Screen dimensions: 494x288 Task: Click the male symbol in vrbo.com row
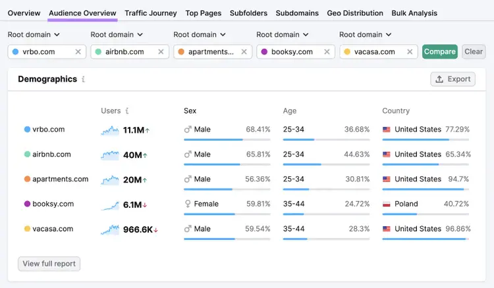pyautogui.click(x=188, y=130)
